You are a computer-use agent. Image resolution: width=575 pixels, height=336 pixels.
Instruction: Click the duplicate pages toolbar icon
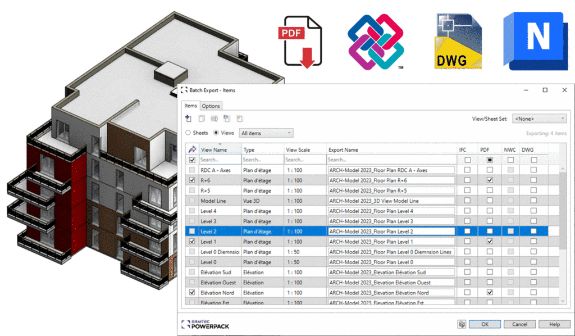(202, 119)
